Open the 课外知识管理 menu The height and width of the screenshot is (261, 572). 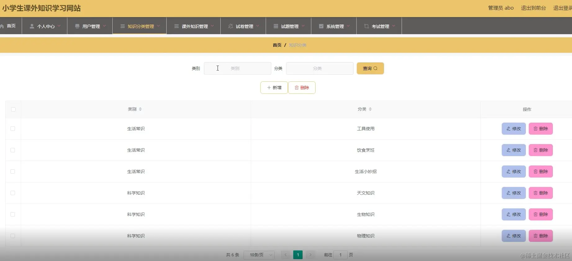pos(194,26)
